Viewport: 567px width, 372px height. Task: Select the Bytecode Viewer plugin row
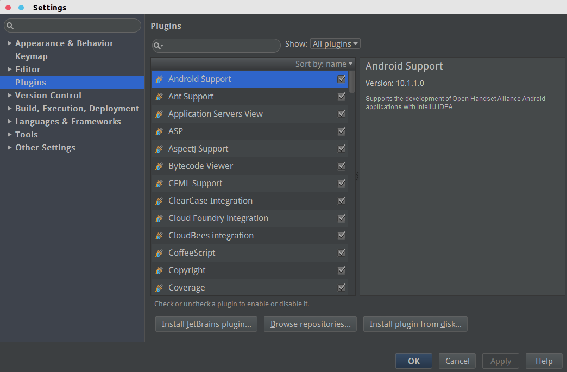coord(249,166)
